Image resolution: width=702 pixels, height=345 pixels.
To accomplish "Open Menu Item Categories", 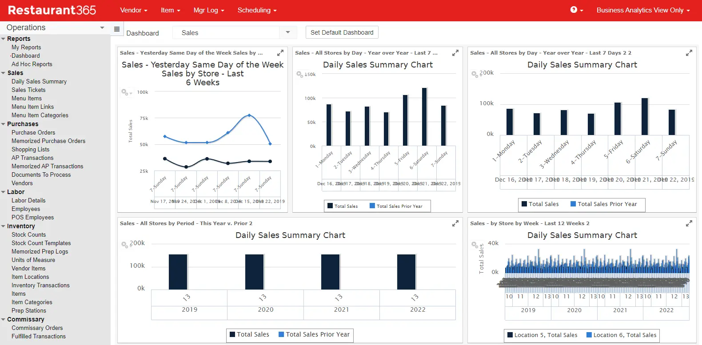I will [x=40, y=115].
